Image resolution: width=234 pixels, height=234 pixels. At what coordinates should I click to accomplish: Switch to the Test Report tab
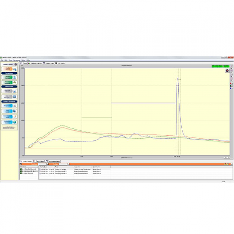(60, 63)
